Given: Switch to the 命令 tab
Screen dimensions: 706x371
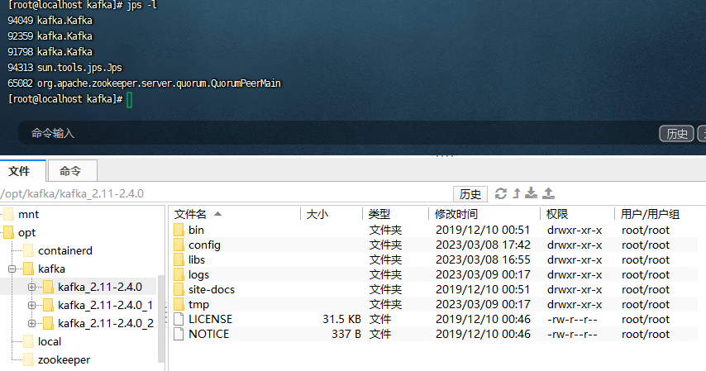Looking at the screenshot, I should (x=73, y=171).
